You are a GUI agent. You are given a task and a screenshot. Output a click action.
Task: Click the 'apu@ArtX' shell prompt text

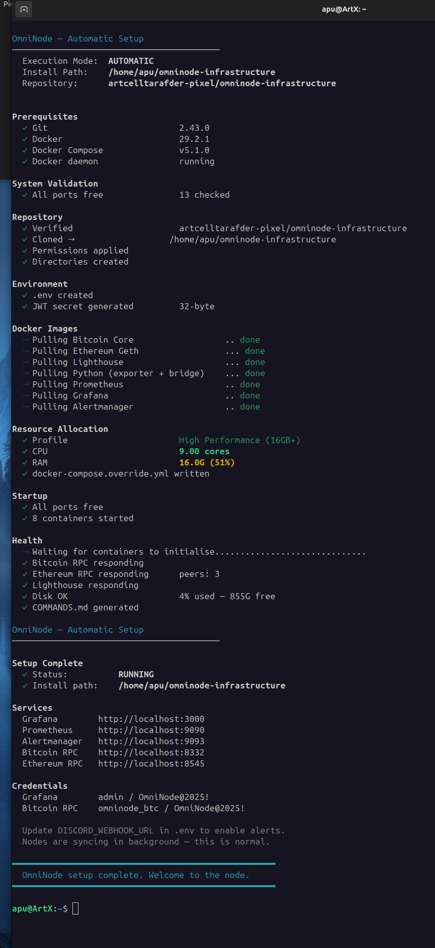click(x=32, y=908)
